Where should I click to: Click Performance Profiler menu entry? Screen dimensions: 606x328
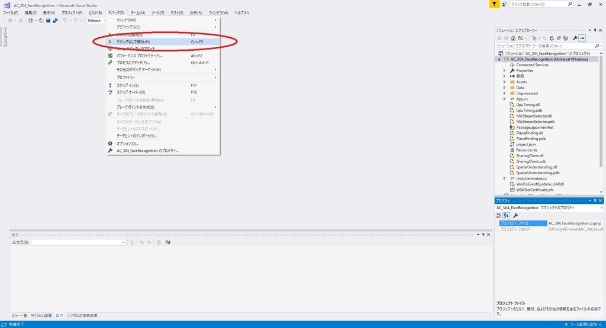163,56
